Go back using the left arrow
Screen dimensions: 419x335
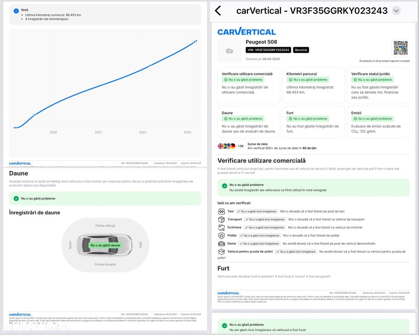pyautogui.click(x=218, y=11)
